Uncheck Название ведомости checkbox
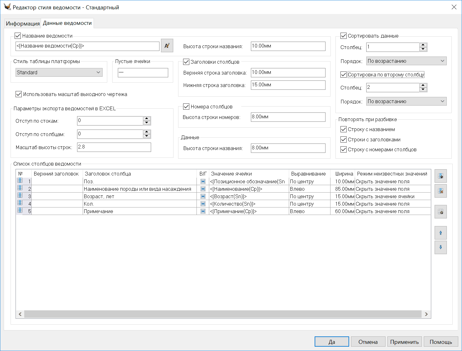This screenshot has width=462, height=351. (18, 36)
